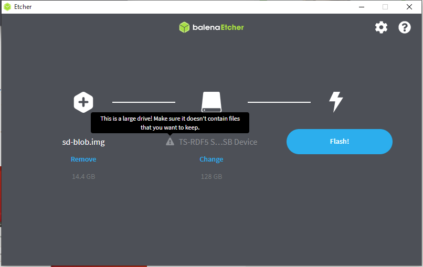The width and height of the screenshot is (423, 267).
Task: Click the 128 GB drive size text
Action: tap(211, 177)
